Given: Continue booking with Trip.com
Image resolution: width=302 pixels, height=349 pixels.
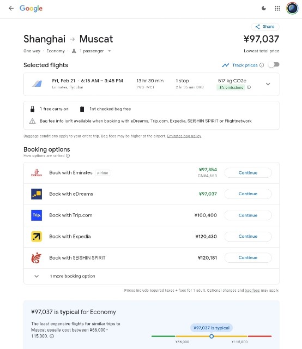Looking at the screenshot, I should [x=248, y=215].
